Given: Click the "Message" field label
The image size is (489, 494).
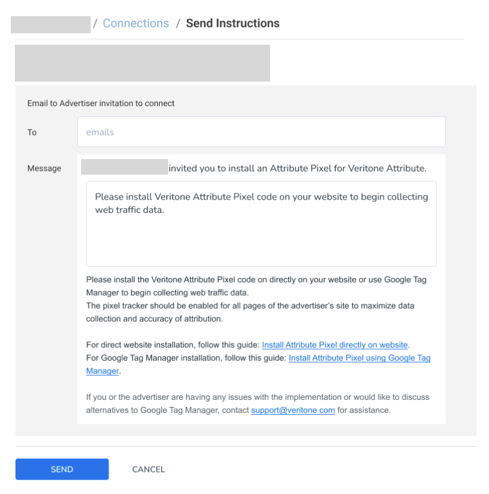Looking at the screenshot, I should coord(44,169).
